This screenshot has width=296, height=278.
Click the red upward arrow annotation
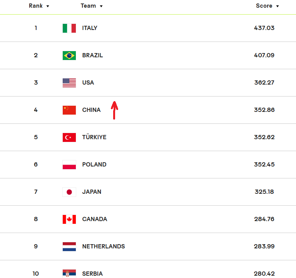[x=114, y=110]
